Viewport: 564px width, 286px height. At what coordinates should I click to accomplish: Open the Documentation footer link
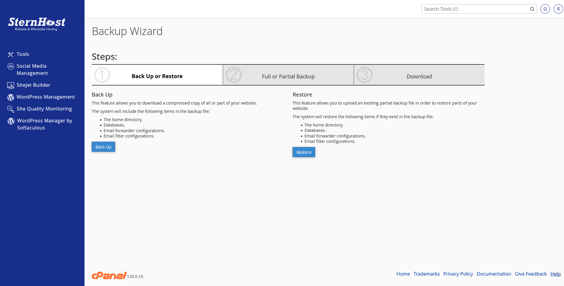(494, 274)
